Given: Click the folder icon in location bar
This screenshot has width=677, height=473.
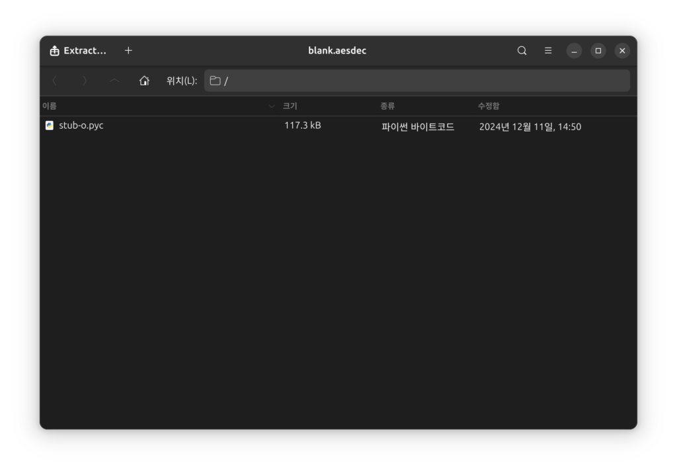Looking at the screenshot, I should (215, 81).
